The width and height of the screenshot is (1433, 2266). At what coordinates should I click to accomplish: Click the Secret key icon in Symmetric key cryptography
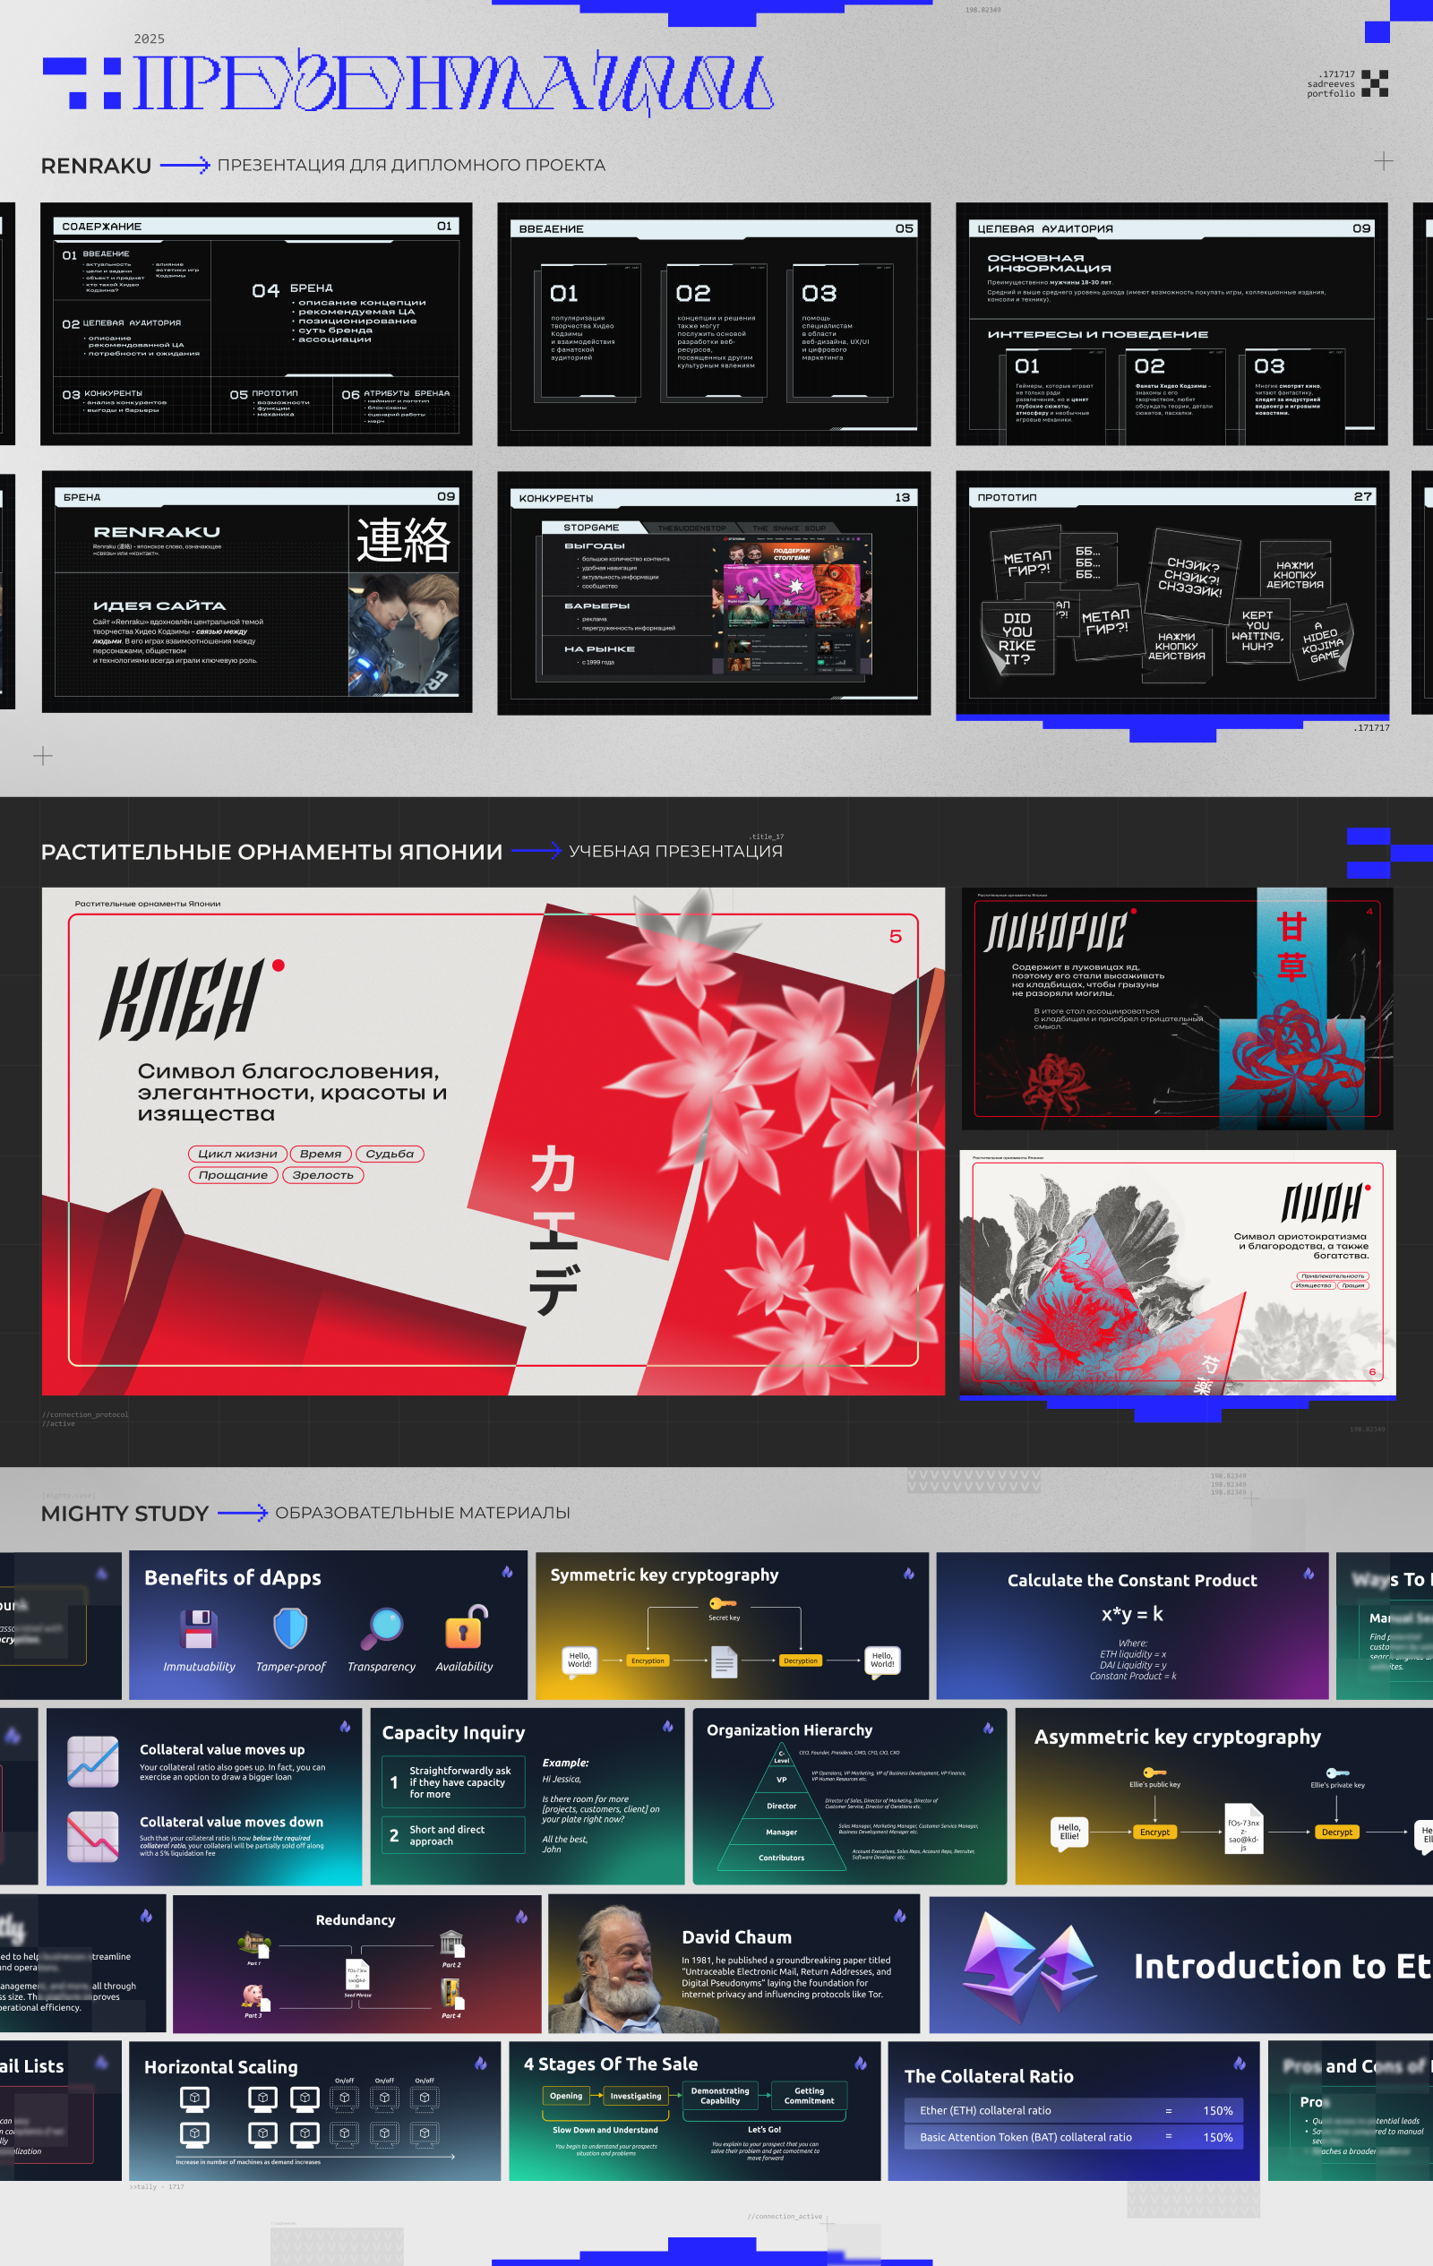pos(723,1603)
